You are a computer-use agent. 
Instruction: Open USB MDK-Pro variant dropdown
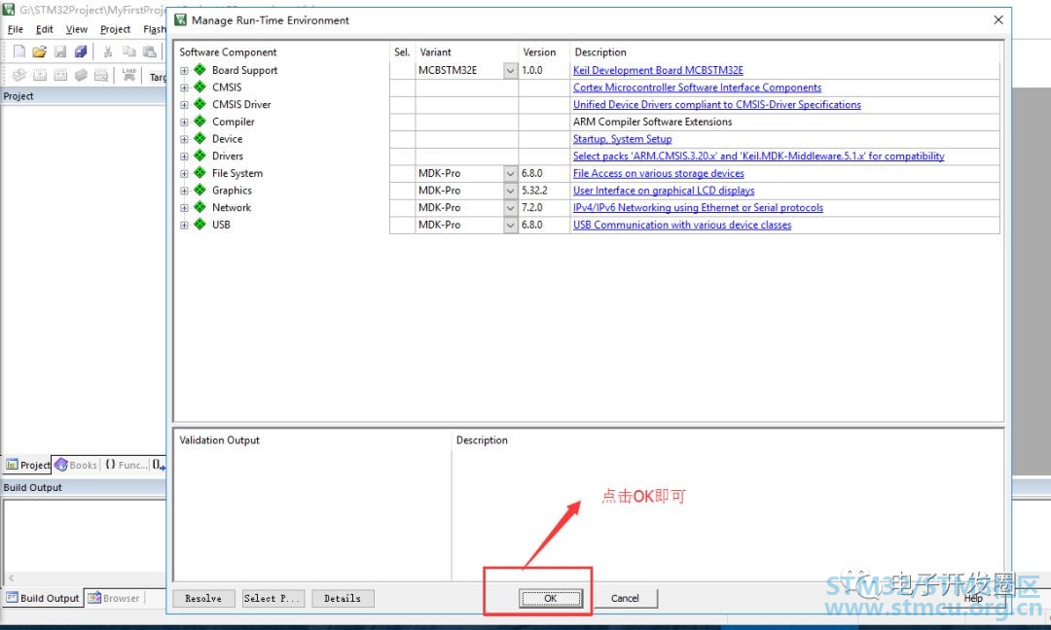pos(511,225)
